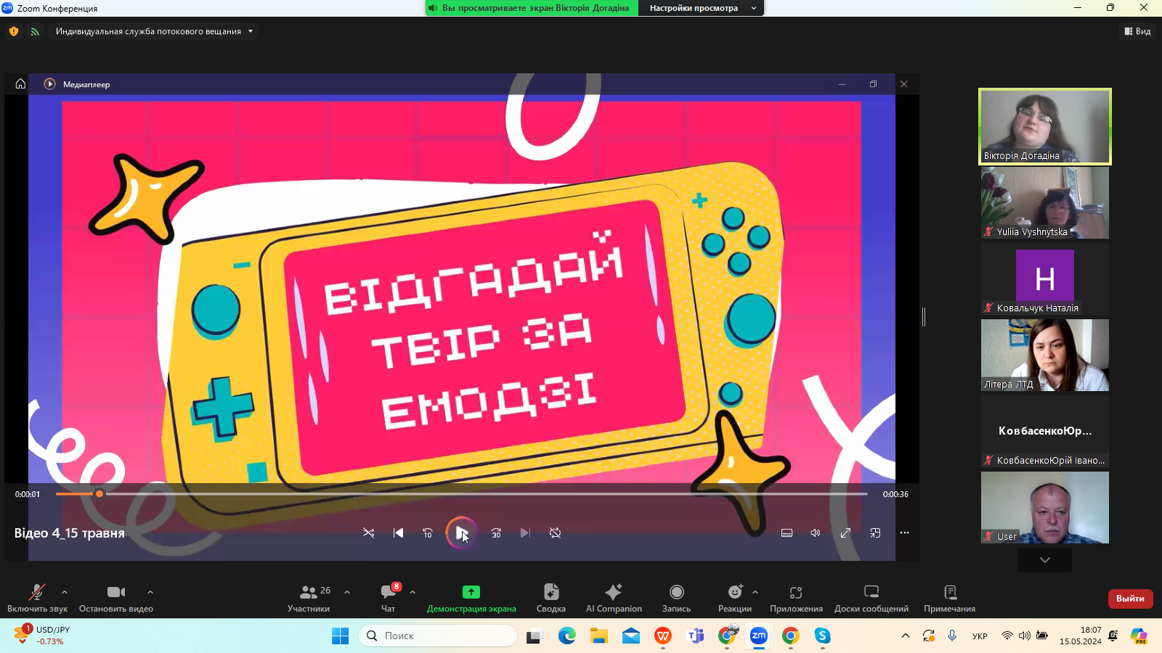This screenshot has height=653, width=1162.
Task: Open the Chat panel
Action: click(389, 598)
